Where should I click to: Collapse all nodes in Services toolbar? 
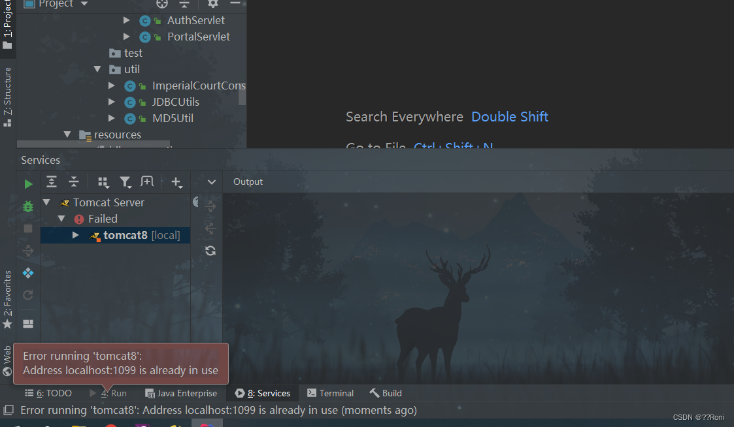tap(74, 182)
